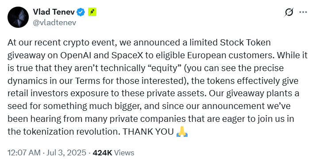Click the 12:07 AM timestamp
The height and width of the screenshot is (162, 315).
click(24, 153)
